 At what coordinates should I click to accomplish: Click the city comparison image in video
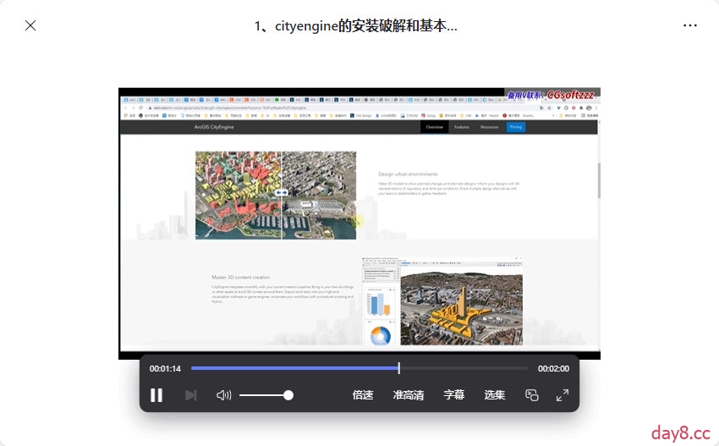[276, 195]
